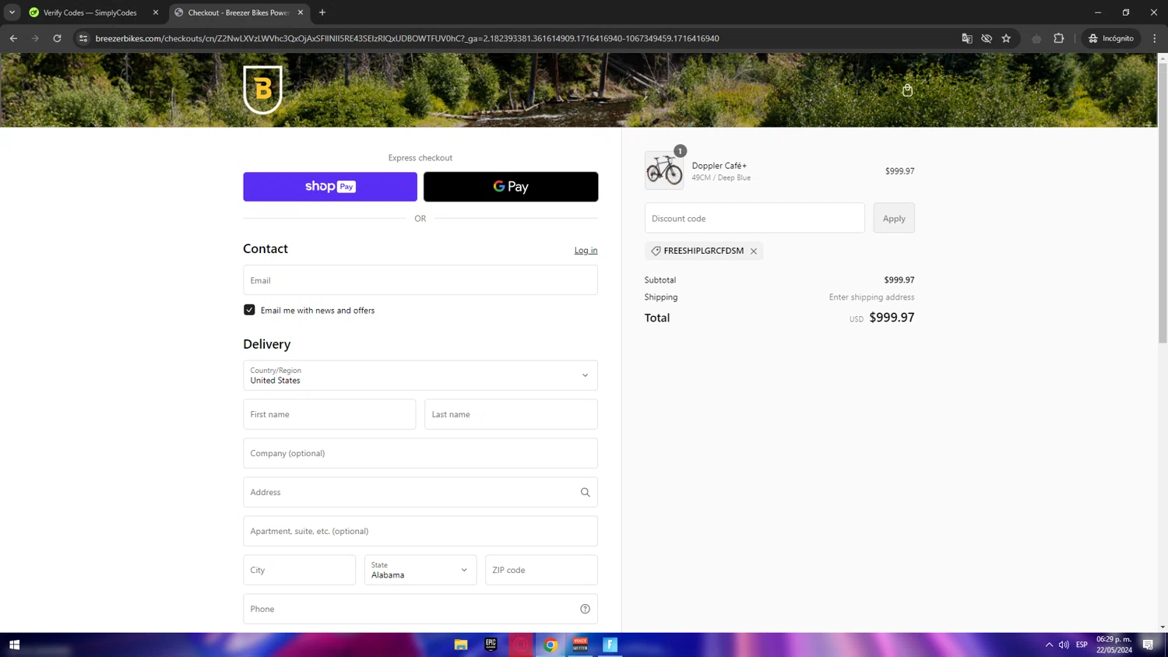Open the shopping bag cart icon

tap(907, 90)
